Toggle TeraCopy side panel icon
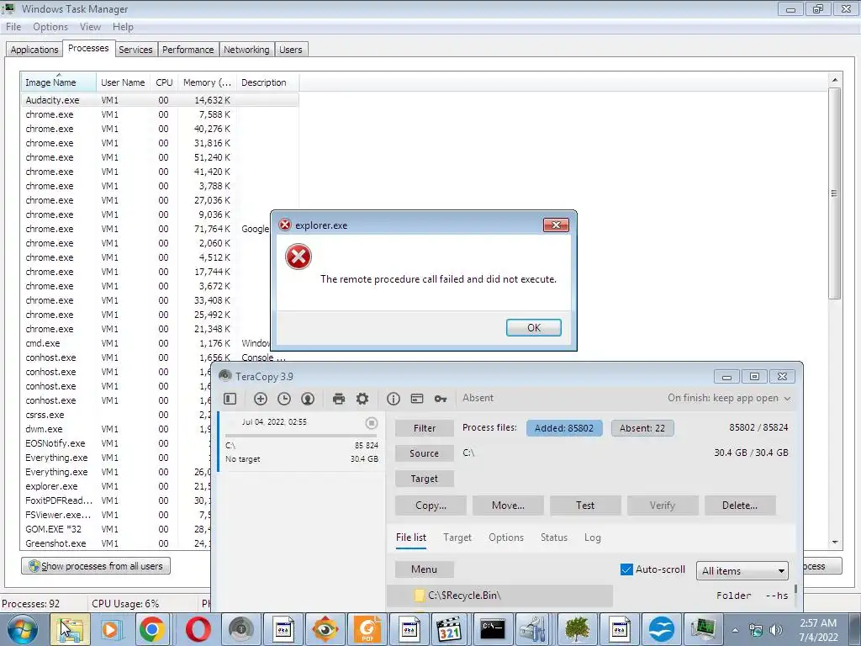 click(x=230, y=399)
